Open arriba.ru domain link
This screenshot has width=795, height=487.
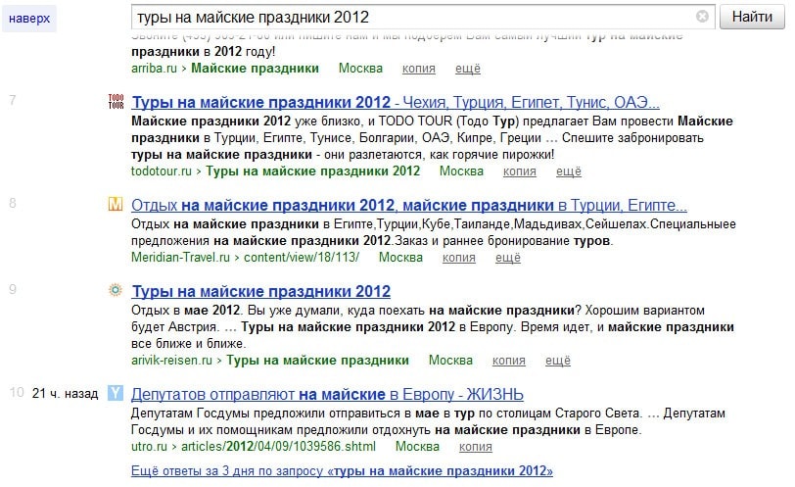click(154, 69)
